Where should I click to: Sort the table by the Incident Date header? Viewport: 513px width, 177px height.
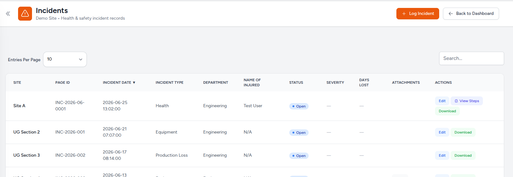pyautogui.click(x=117, y=82)
